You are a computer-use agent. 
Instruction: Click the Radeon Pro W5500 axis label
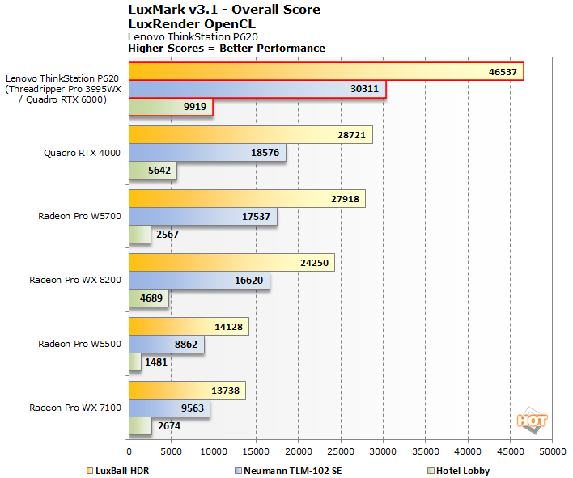click(x=79, y=344)
